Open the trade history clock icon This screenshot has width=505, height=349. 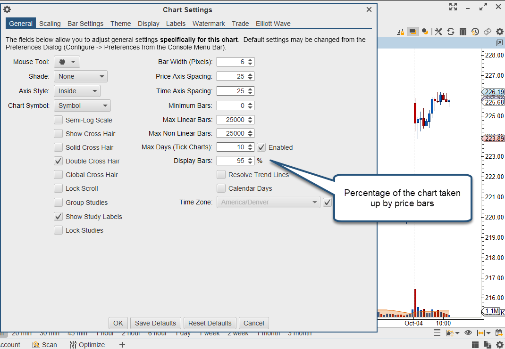coord(475,32)
